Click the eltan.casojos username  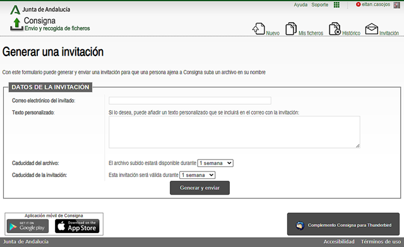click(376, 4)
